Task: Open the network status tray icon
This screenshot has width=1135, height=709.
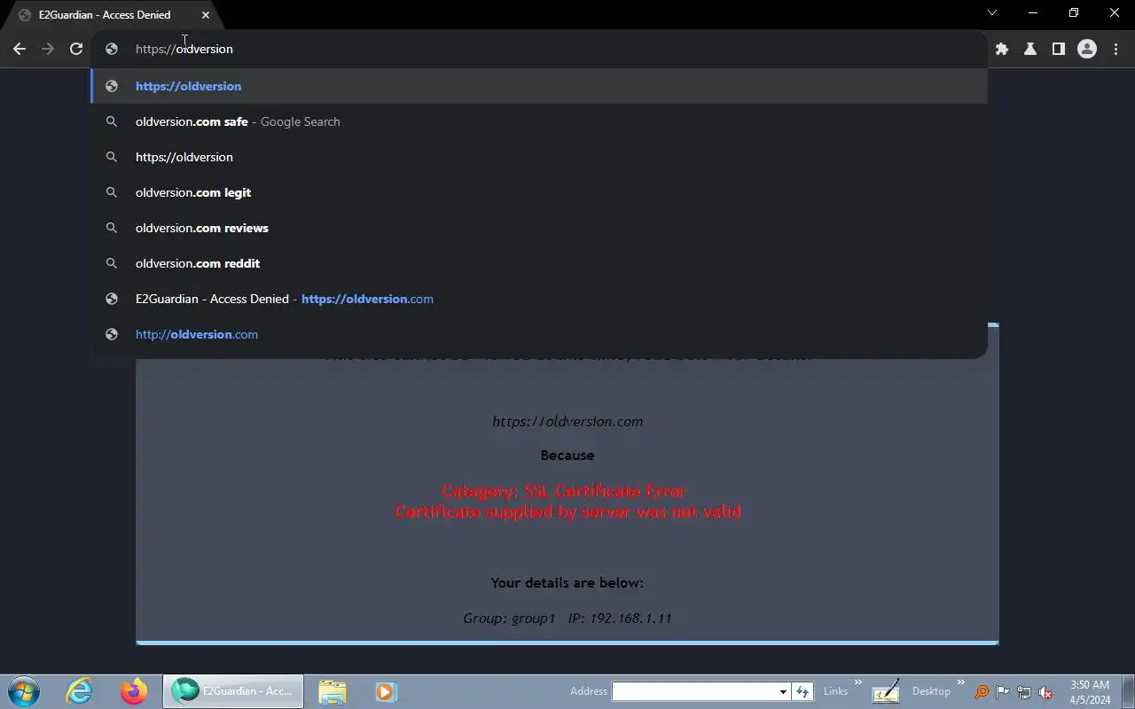Action: (x=1024, y=692)
